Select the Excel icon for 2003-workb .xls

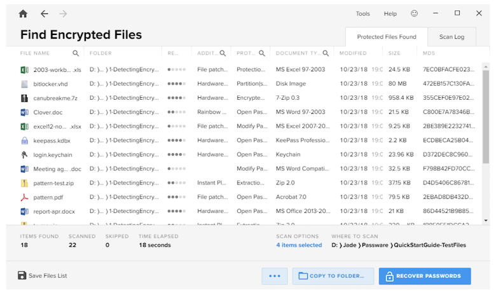point(24,69)
